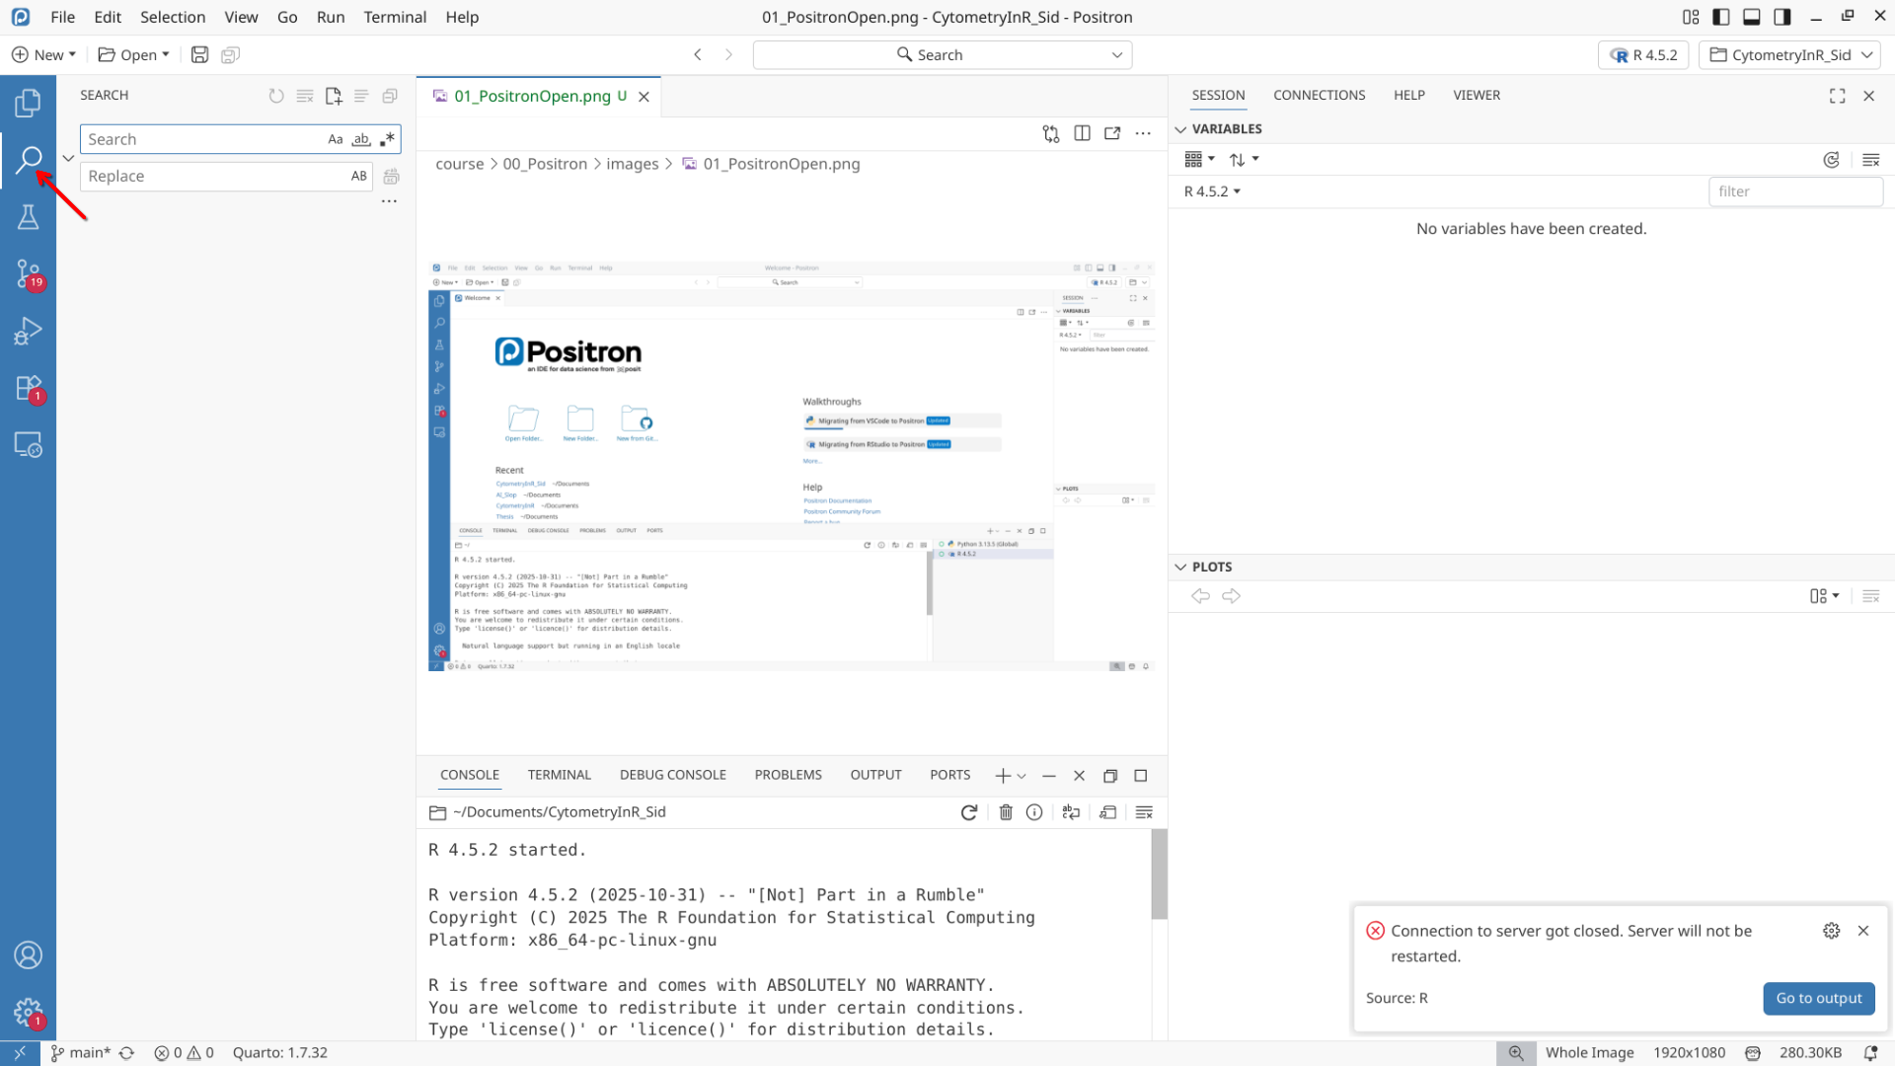Open the Terminal menu
Image resolution: width=1895 pixels, height=1066 pixels.
point(395,17)
